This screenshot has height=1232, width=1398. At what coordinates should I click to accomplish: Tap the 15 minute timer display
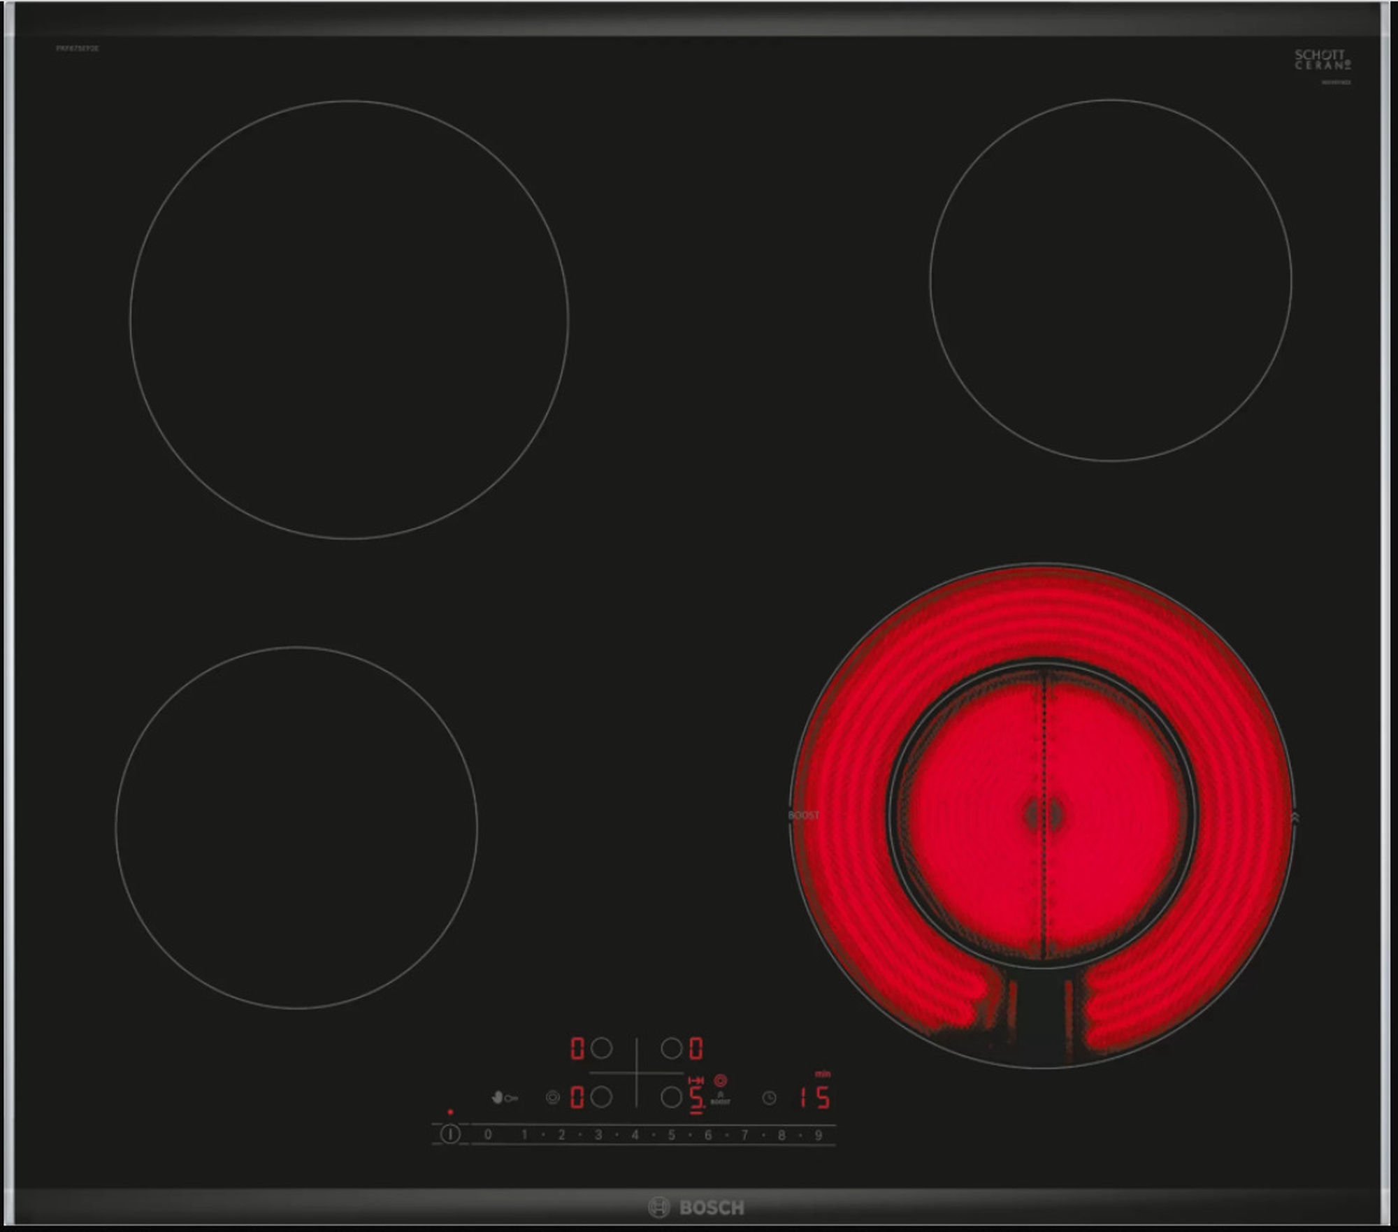click(x=815, y=1098)
